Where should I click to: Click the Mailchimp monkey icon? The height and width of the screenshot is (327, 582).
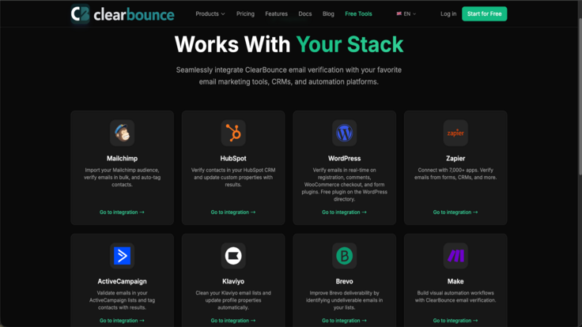(x=122, y=133)
